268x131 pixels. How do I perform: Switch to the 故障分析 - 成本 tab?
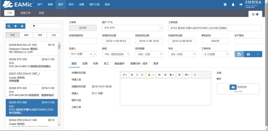(139, 63)
